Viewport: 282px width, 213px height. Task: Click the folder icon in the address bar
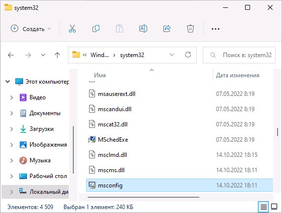coord(76,55)
